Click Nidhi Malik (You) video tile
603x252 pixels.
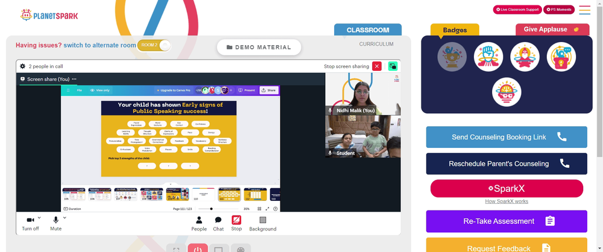[x=363, y=94]
